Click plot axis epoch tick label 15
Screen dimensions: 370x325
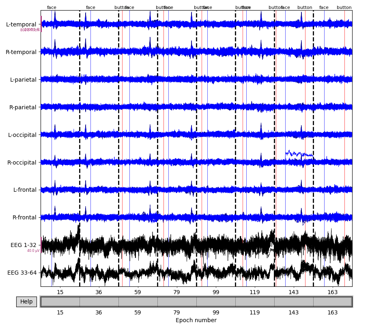click(x=60, y=292)
